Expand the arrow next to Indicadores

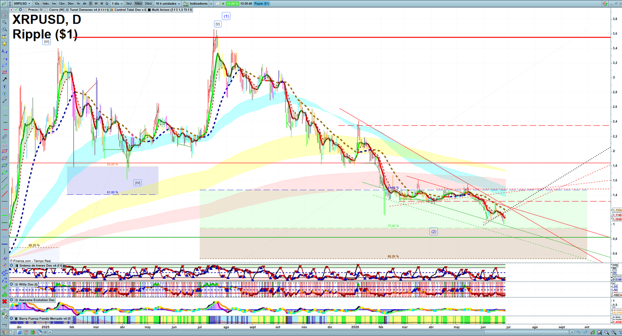(211, 3)
